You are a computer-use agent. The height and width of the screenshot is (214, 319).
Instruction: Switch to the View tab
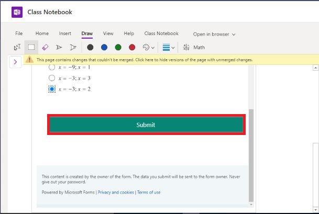coord(108,33)
